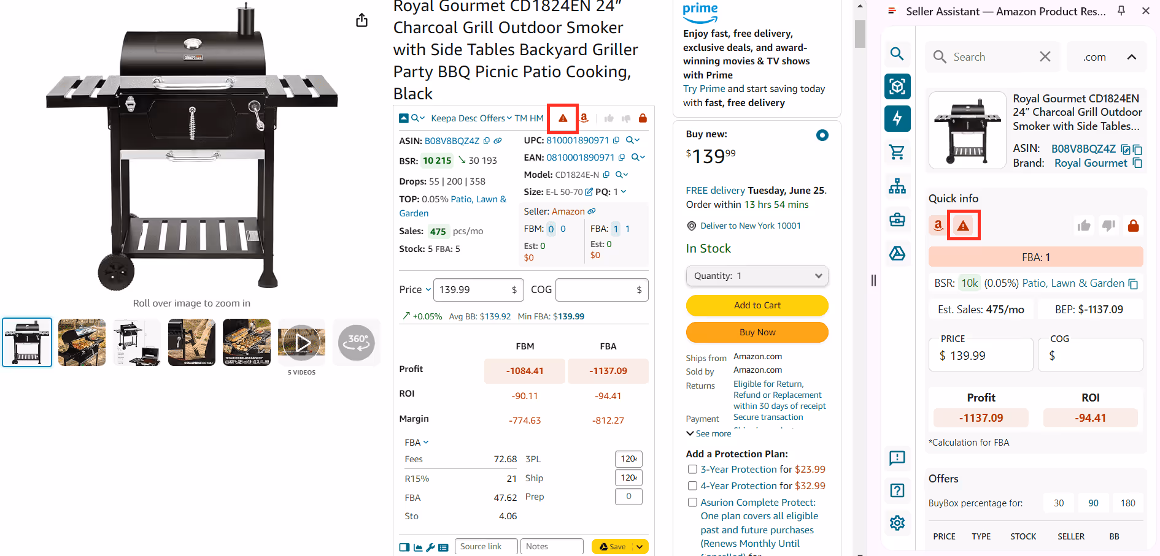Pin the Seller Assistant panel
Image resolution: width=1160 pixels, height=556 pixels.
[x=1121, y=10]
